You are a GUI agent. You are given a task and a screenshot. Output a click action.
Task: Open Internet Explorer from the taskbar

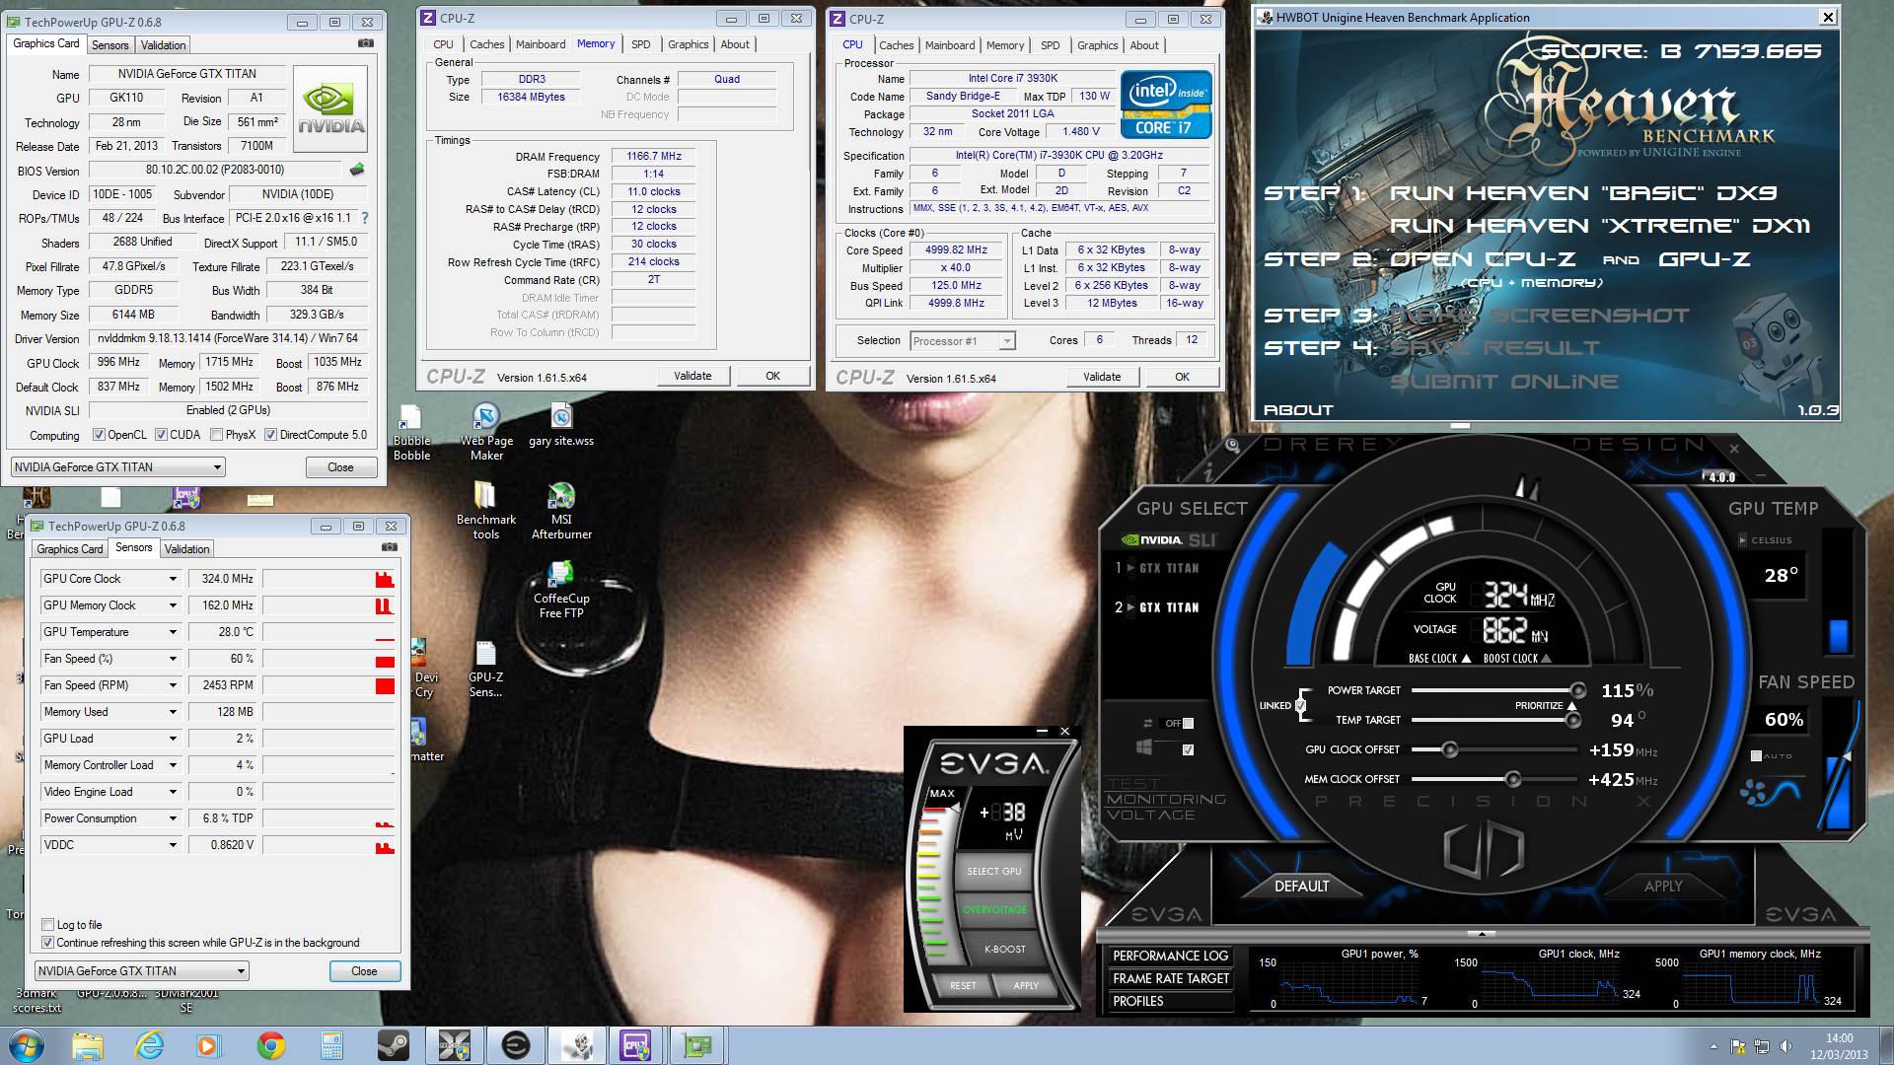click(149, 1045)
